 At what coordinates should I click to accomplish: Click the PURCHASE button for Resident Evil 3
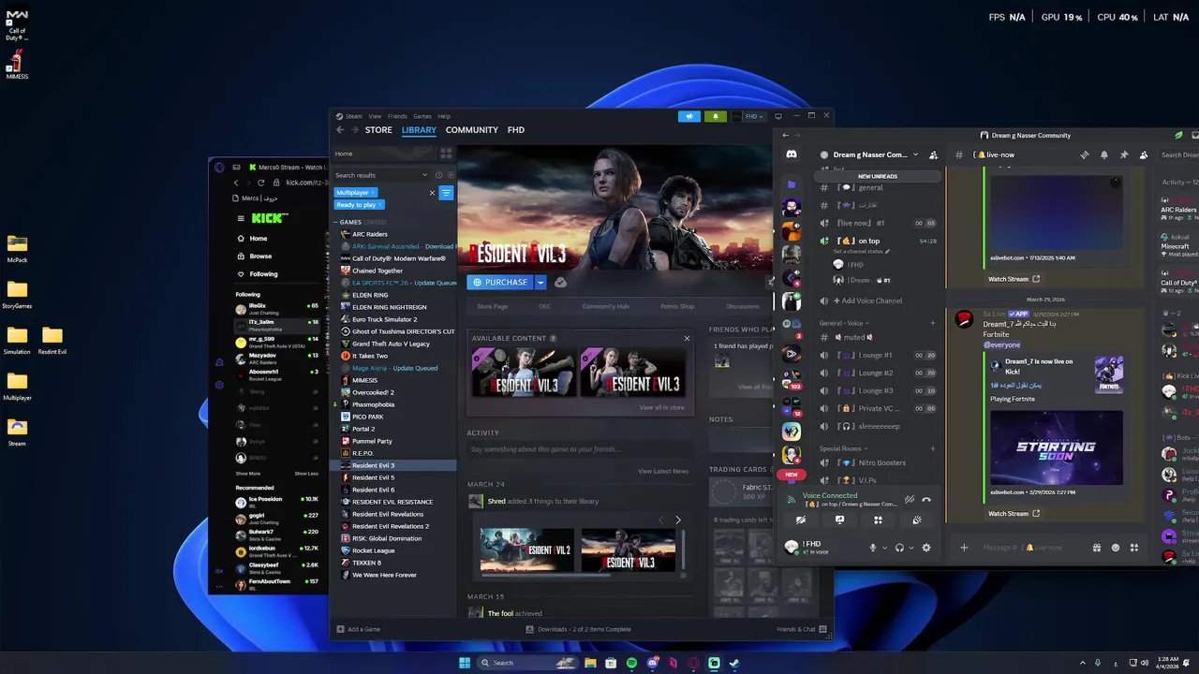[500, 283]
